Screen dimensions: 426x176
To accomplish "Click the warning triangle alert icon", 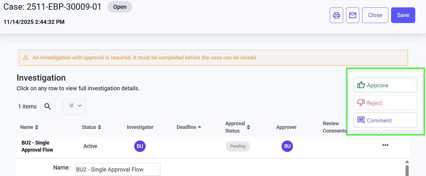I will pos(26,58).
